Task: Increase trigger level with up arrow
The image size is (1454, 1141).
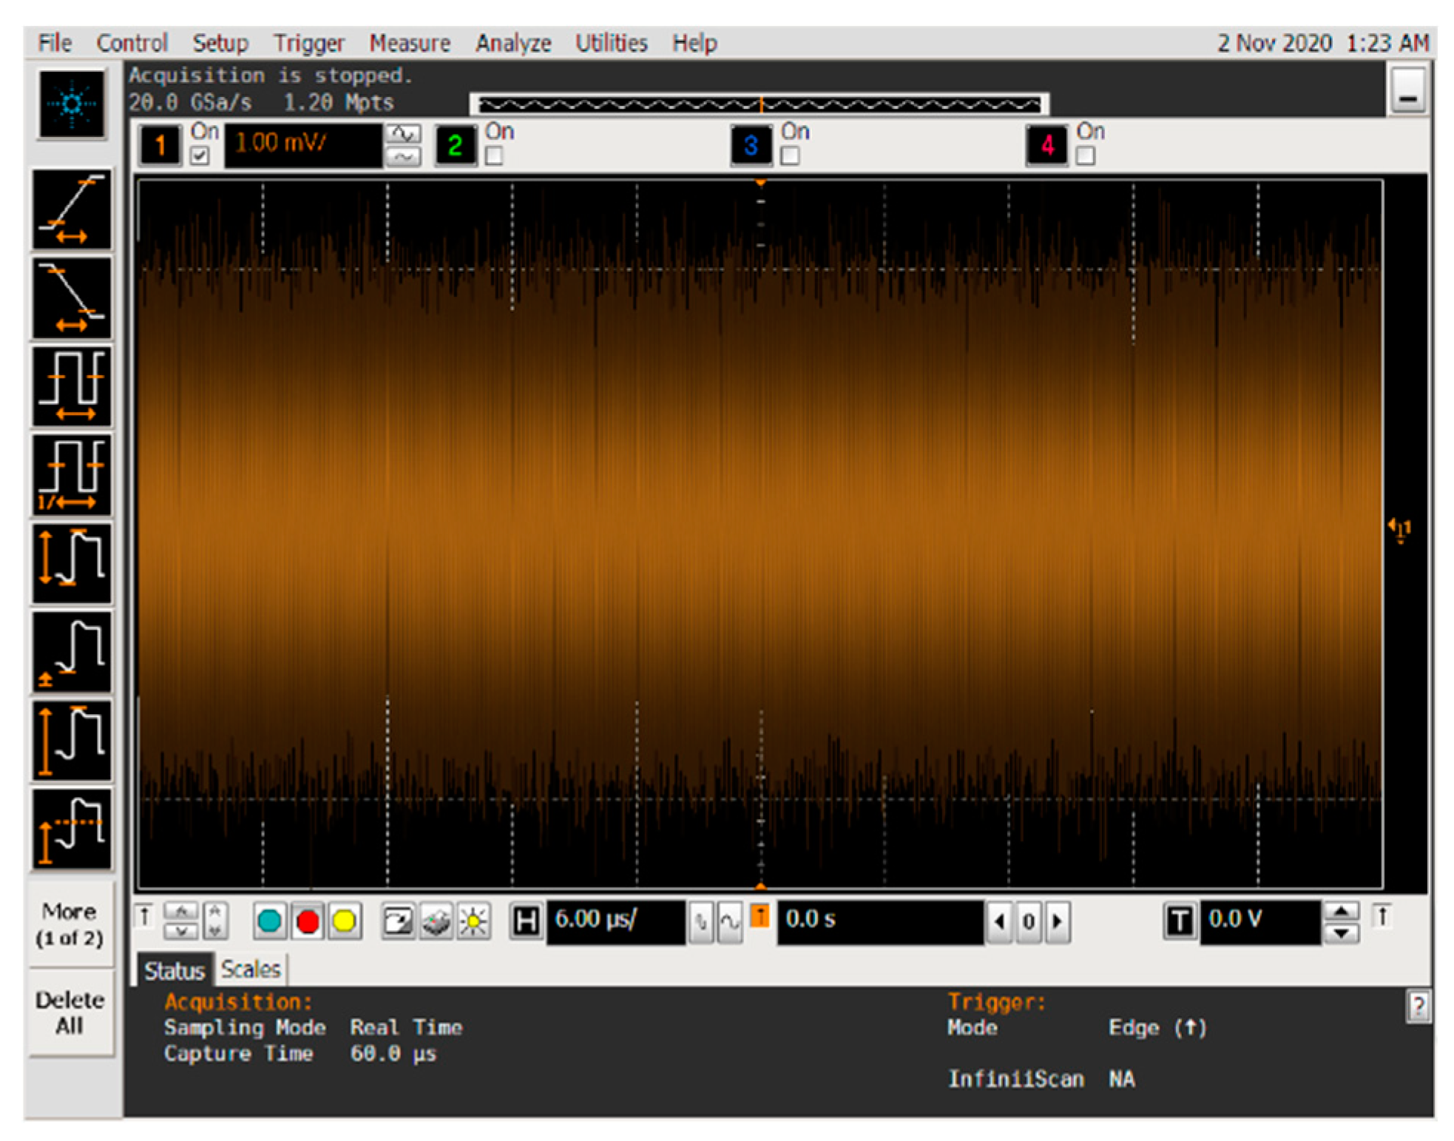Action: pos(1341,911)
